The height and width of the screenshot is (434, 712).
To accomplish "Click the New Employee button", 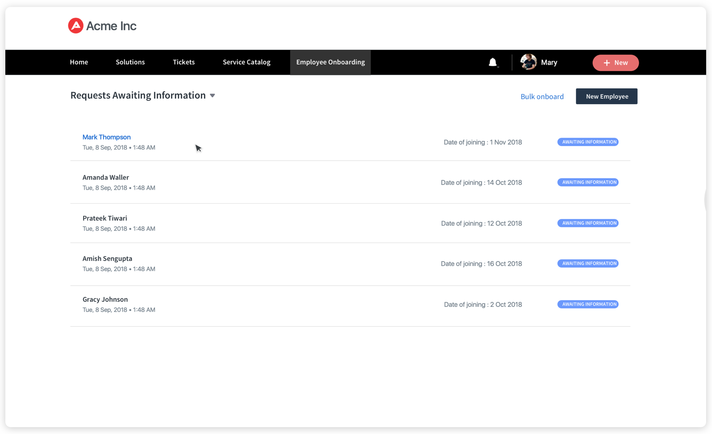I will 606,96.
